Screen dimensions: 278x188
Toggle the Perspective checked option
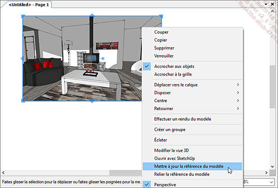click(x=192, y=185)
